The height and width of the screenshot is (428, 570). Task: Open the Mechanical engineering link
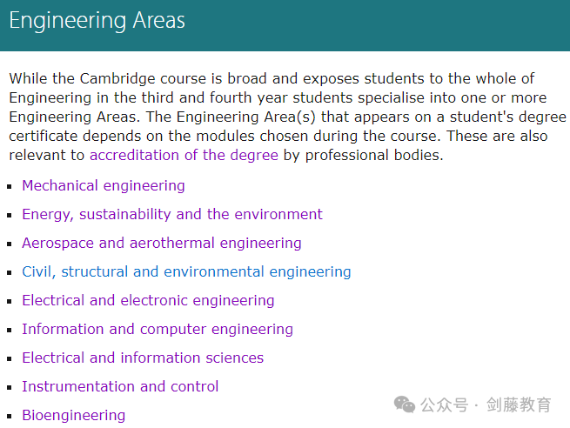(x=104, y=185)
